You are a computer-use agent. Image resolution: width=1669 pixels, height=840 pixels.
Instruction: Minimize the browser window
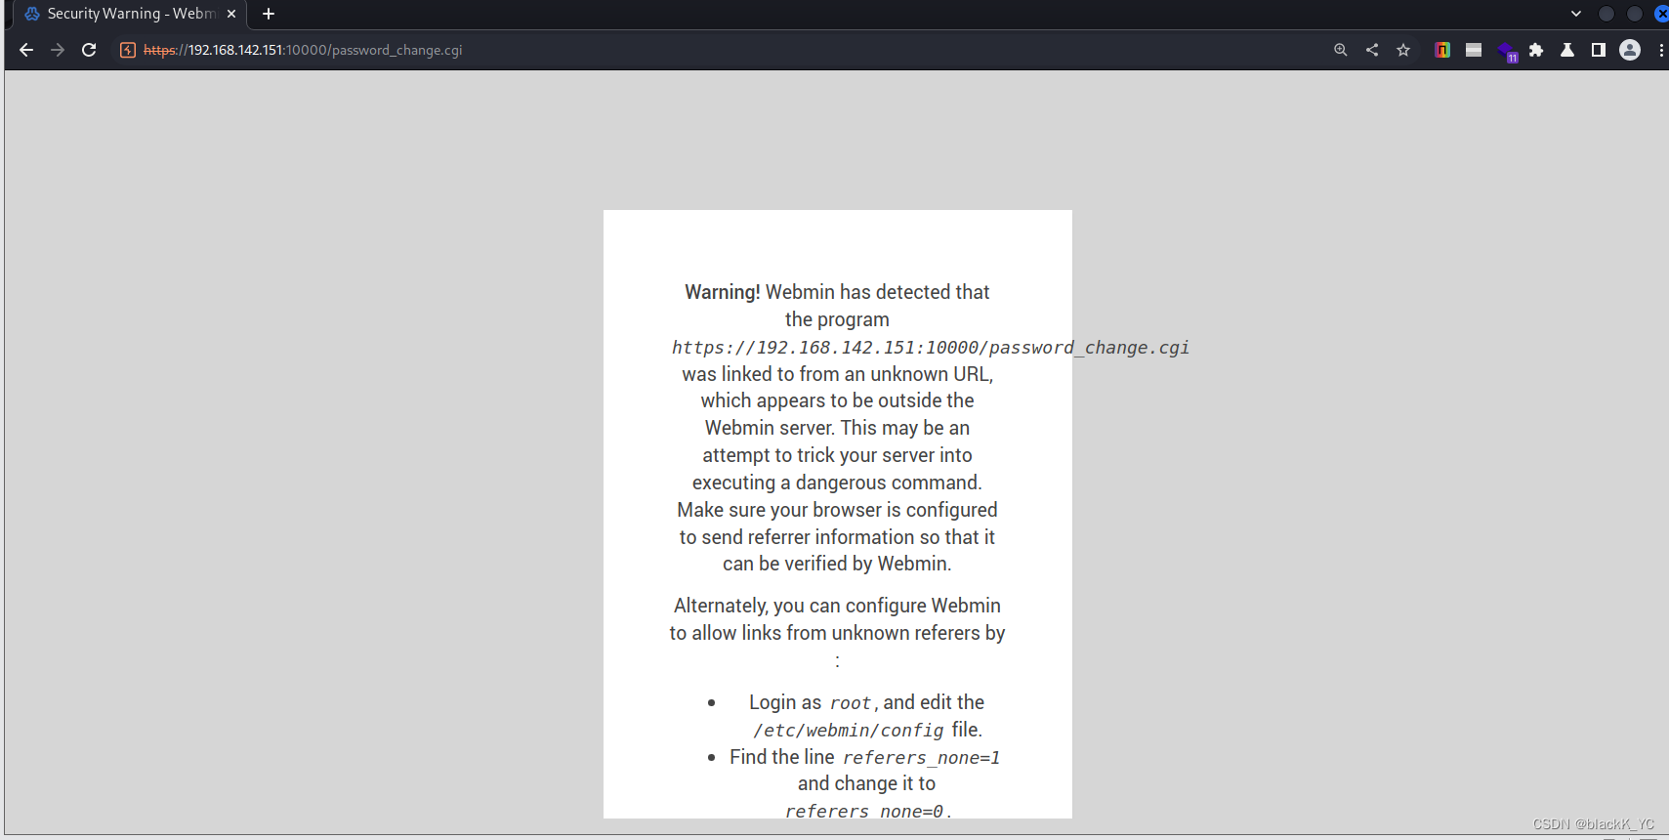[x=1606, y=14]
